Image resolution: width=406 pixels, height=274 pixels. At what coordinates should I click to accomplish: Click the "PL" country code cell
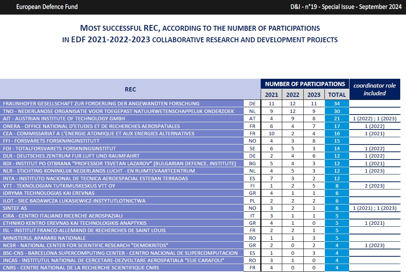click(253, 201)
